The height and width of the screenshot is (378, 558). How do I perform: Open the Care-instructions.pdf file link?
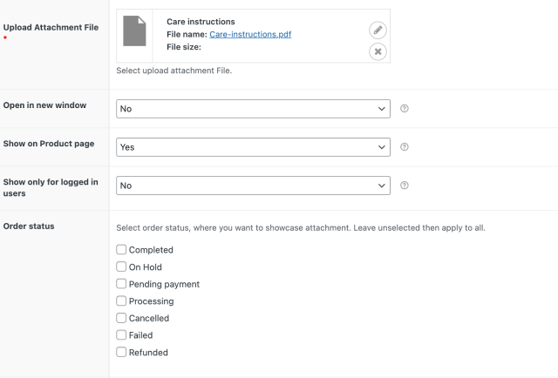click(x=250, y=34)
